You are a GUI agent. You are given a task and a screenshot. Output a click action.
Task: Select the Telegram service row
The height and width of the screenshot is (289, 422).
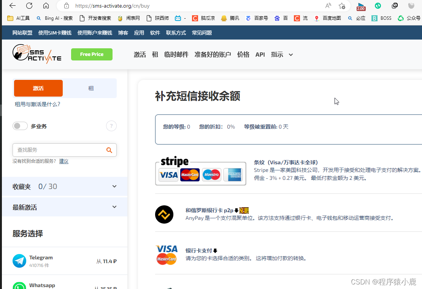65,261
